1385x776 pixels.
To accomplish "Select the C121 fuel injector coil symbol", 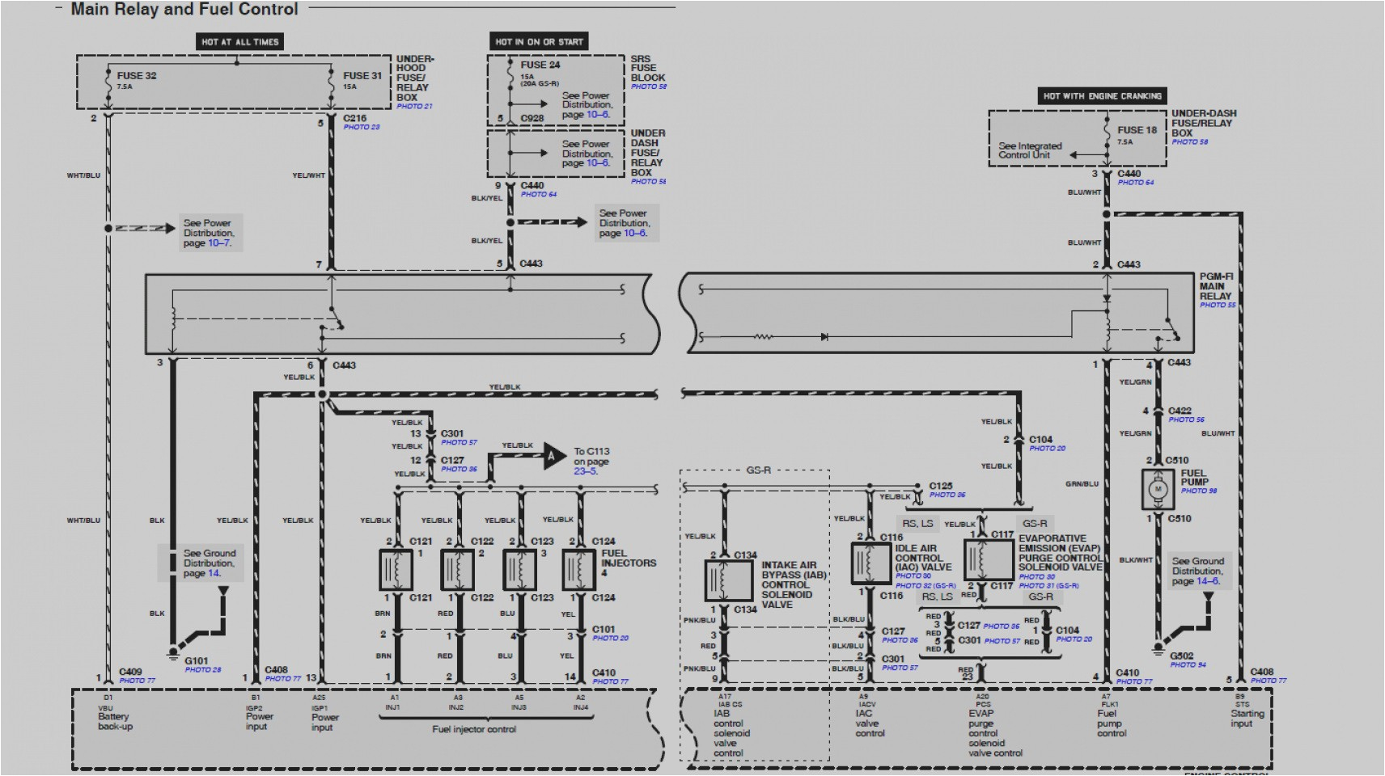I will [396, 567].
